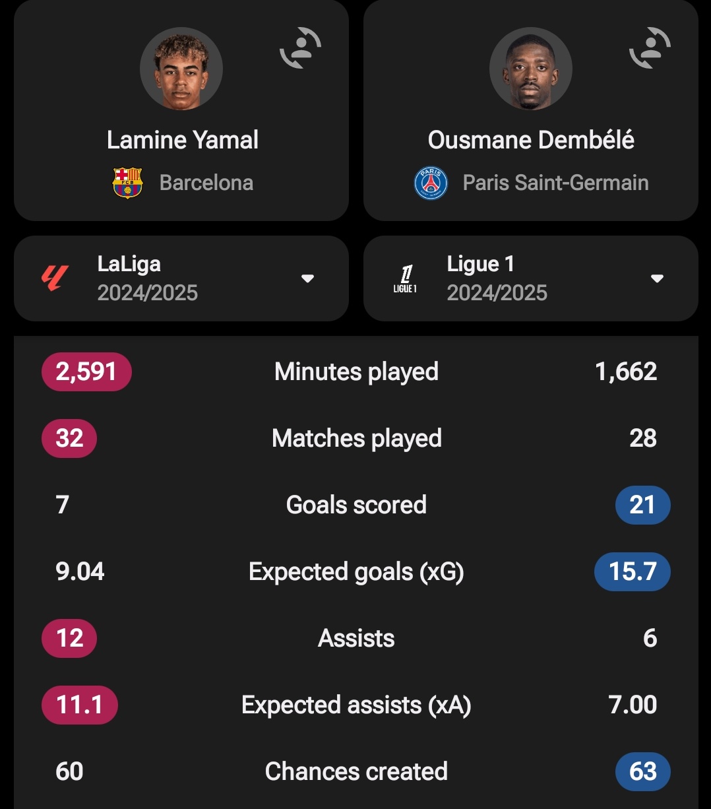Expand the Ligue 1 2024/2025 dropdown arrow
This screenshot has width=711, height=809.
[x=657, y=278]
